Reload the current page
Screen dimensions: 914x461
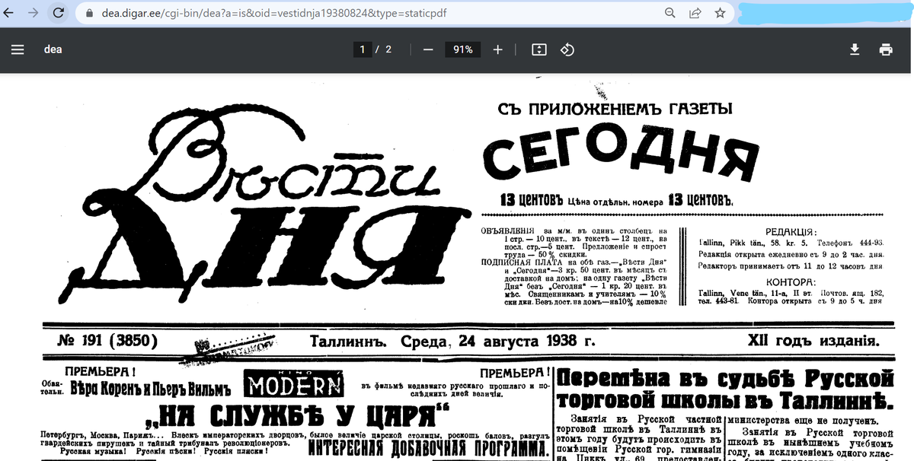[x=58, y=13]
